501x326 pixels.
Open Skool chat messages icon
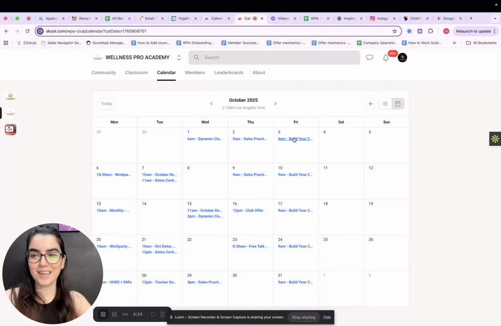pos(370,58)
